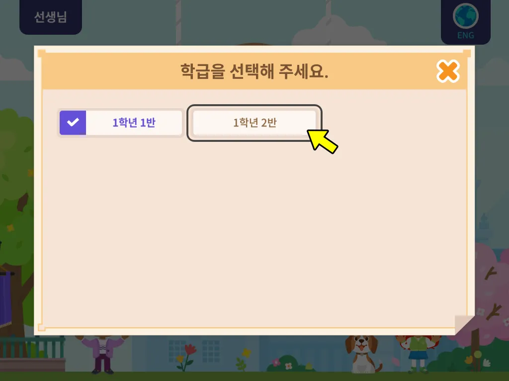This screenshot has height=381, width=509.
Task: Click the beagle dog character
Action: (x=362, y=354)
